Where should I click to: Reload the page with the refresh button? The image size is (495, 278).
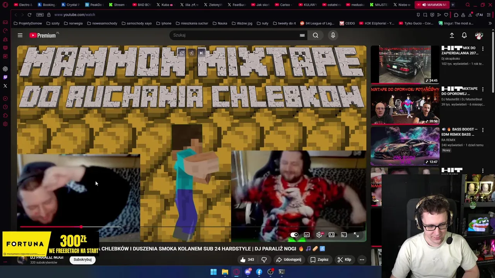click(x=29, y=15)
